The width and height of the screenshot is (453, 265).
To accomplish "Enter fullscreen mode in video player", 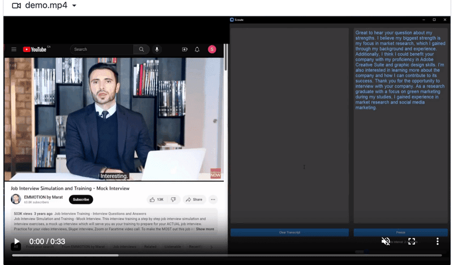I will click(412, 241).
